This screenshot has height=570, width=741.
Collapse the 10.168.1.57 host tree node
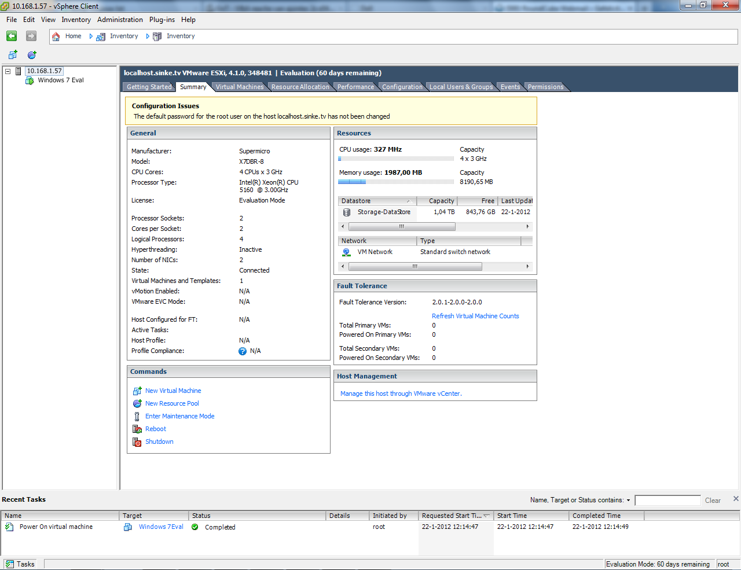coord(8,71)
